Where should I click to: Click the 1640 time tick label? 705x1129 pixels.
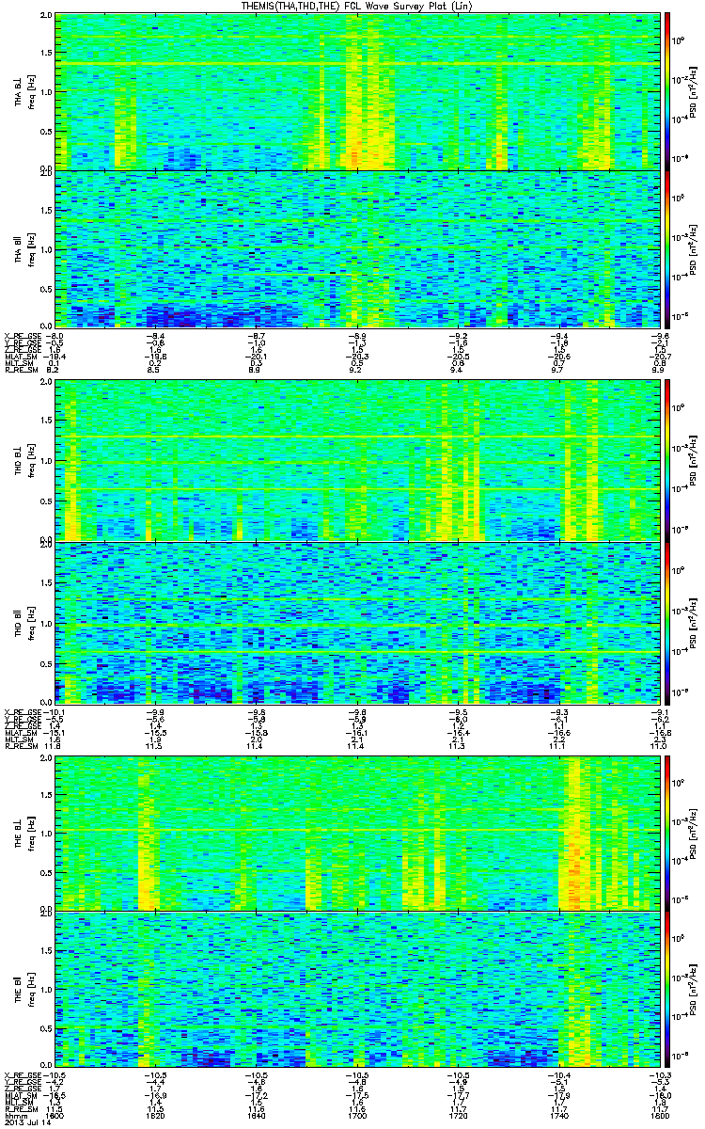tap(256, 1116)
